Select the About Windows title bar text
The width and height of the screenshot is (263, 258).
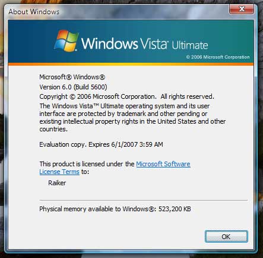(x=34, y=12)
